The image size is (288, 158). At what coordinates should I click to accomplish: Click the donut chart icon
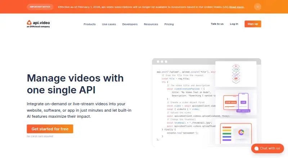tap(241, 132)
